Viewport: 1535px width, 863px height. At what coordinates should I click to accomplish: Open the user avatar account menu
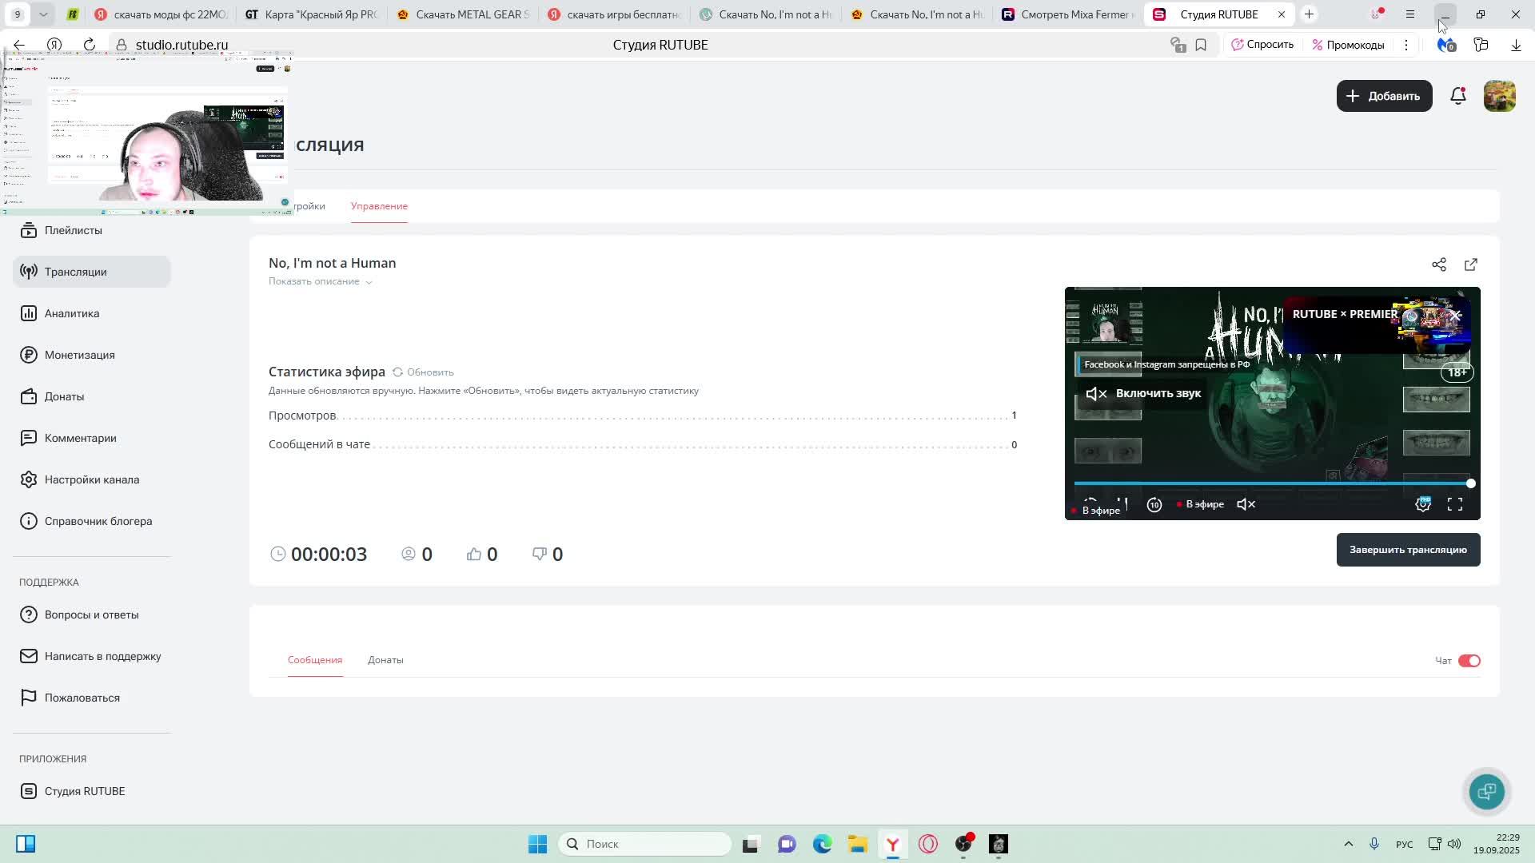tap(1499, 96)
